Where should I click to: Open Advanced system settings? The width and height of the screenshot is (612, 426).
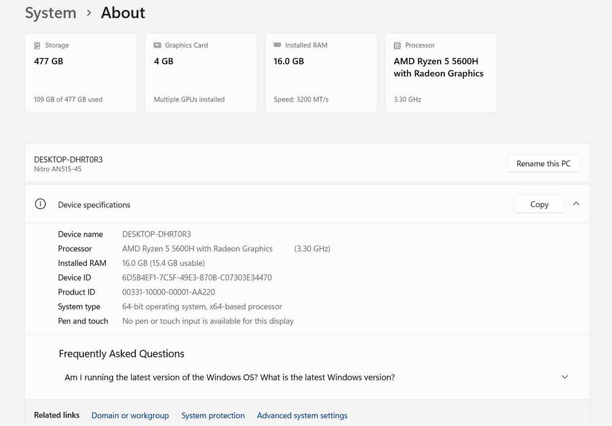click(x=302, y=416)
